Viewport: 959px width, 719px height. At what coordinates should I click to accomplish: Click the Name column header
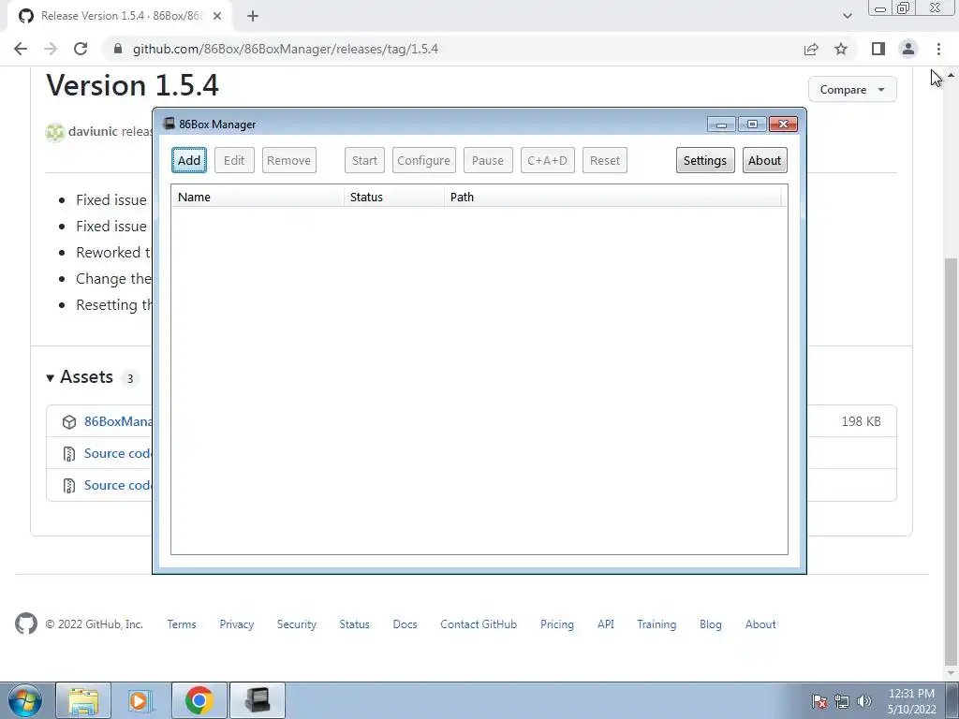click(x=258, y=197)
